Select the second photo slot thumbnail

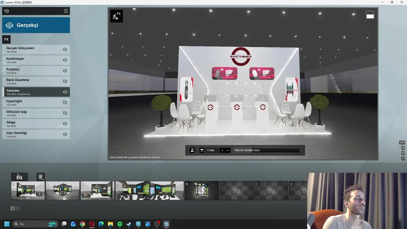[x=63, y=191]
